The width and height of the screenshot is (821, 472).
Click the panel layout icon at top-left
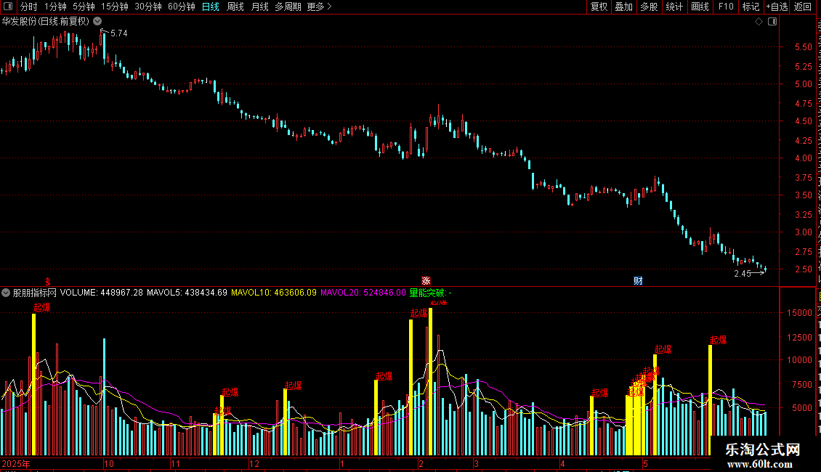pos(8,7)
